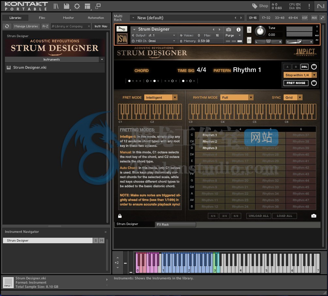Viewport: 328px width, 296px height.
Task: Open the MIDI Ch Omni dropdown
Action: coord(153,41)
